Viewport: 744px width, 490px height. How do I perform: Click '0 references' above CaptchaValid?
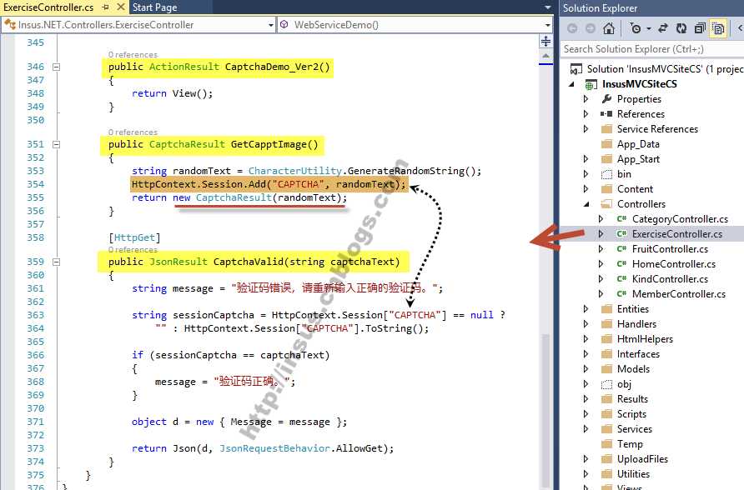[133, 250]
